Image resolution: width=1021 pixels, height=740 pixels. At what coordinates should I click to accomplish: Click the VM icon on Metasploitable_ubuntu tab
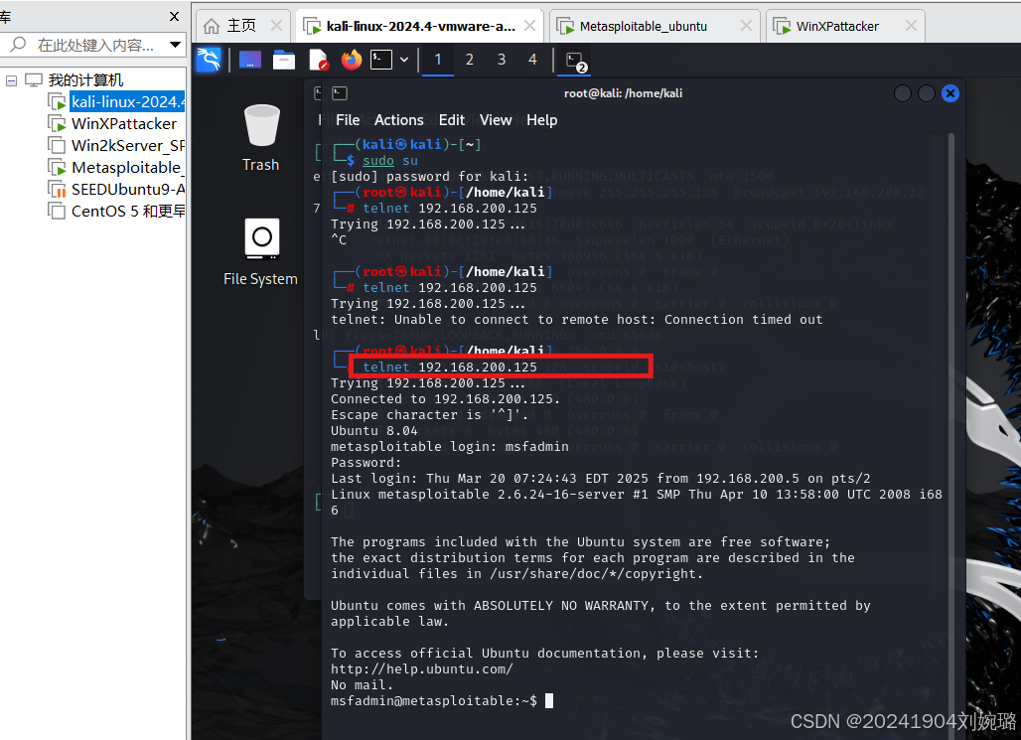point(565,26)
